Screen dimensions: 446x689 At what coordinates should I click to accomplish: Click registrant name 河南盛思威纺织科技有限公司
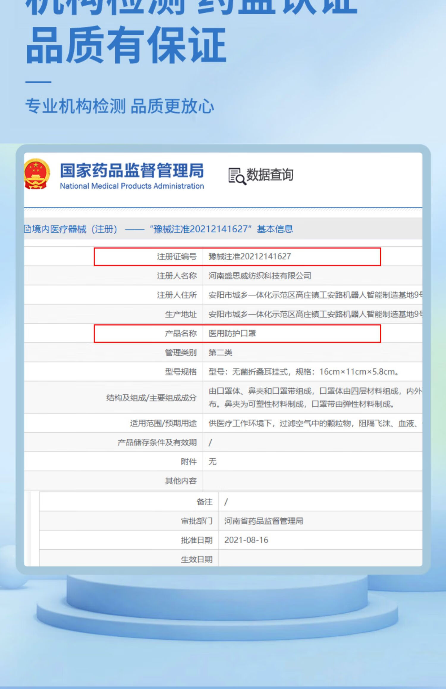260,276
